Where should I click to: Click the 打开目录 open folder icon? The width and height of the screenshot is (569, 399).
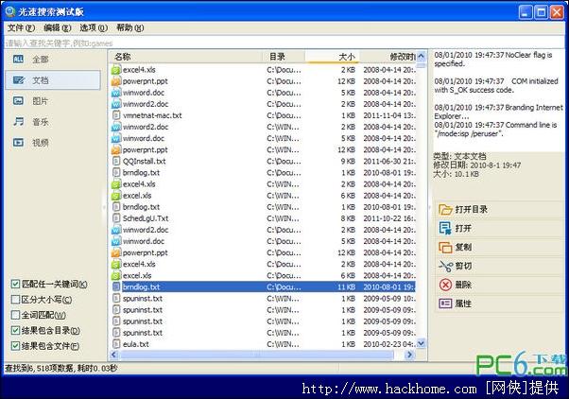point(445,210)
